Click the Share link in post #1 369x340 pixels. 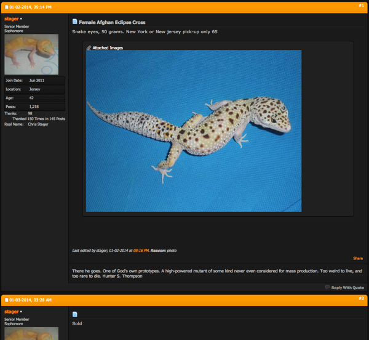[358, 258]
